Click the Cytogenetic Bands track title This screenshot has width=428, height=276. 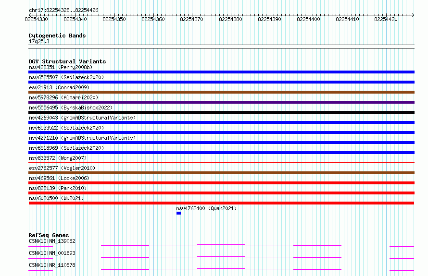(x=57, y=36)
